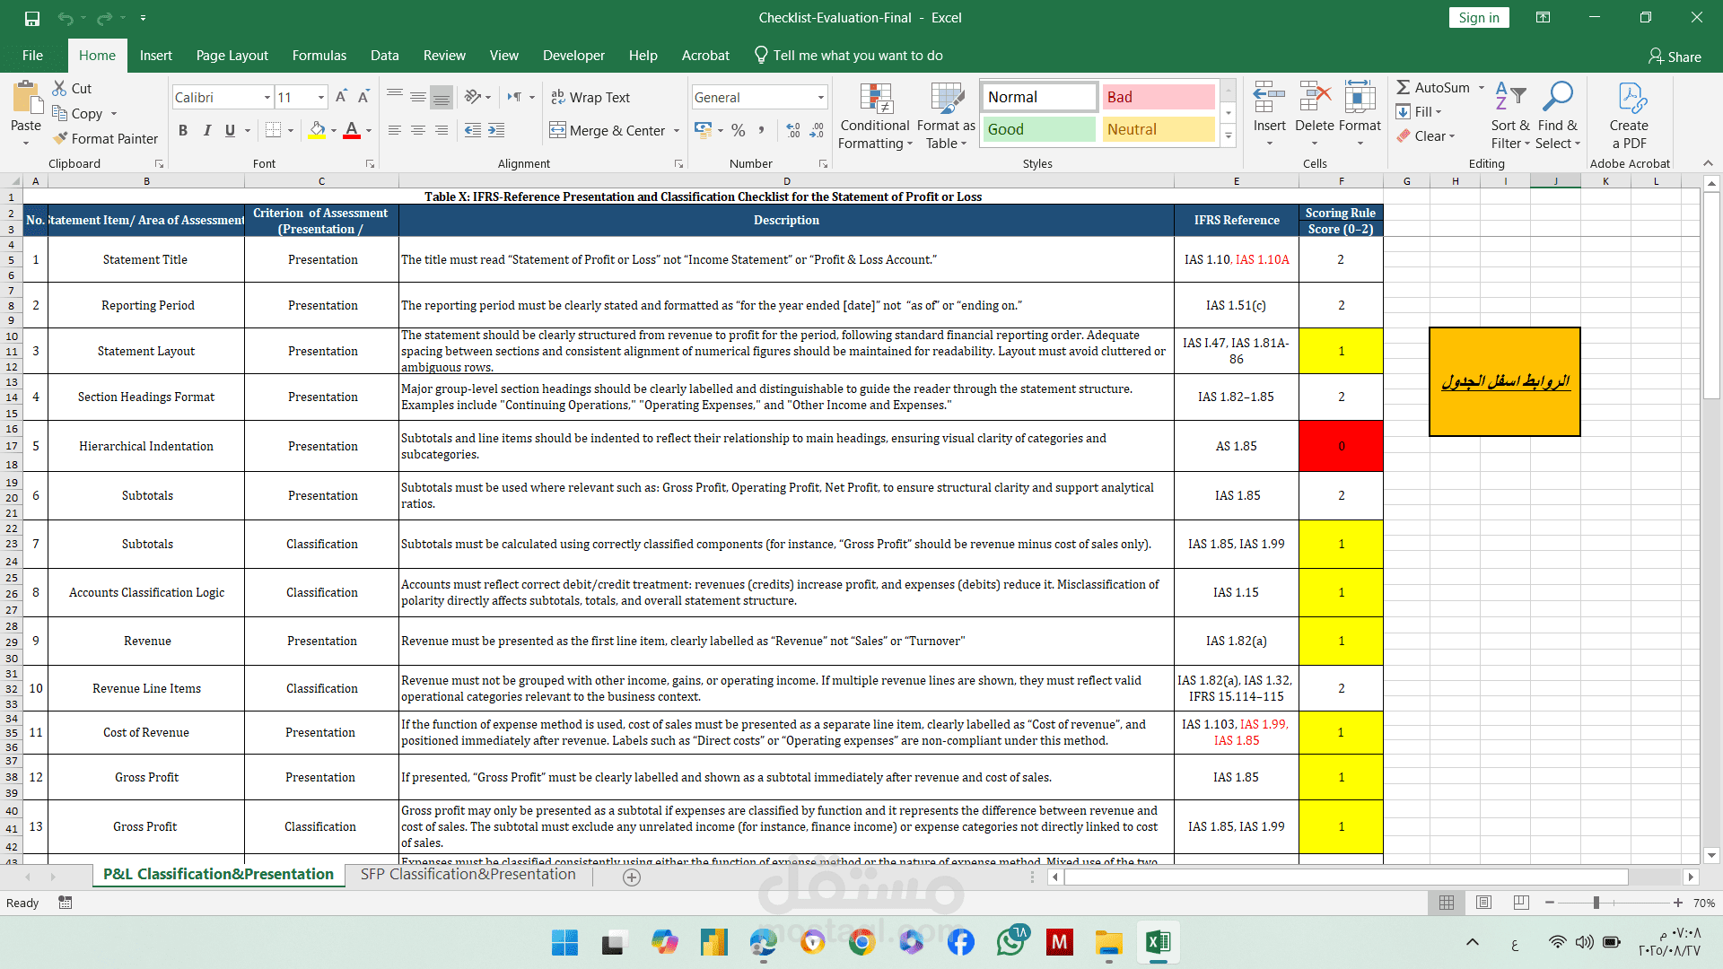This screenshot has height=969, width=1723.
Task: Open SFP Classification&Presentation sheet tab
Action: 468,875
